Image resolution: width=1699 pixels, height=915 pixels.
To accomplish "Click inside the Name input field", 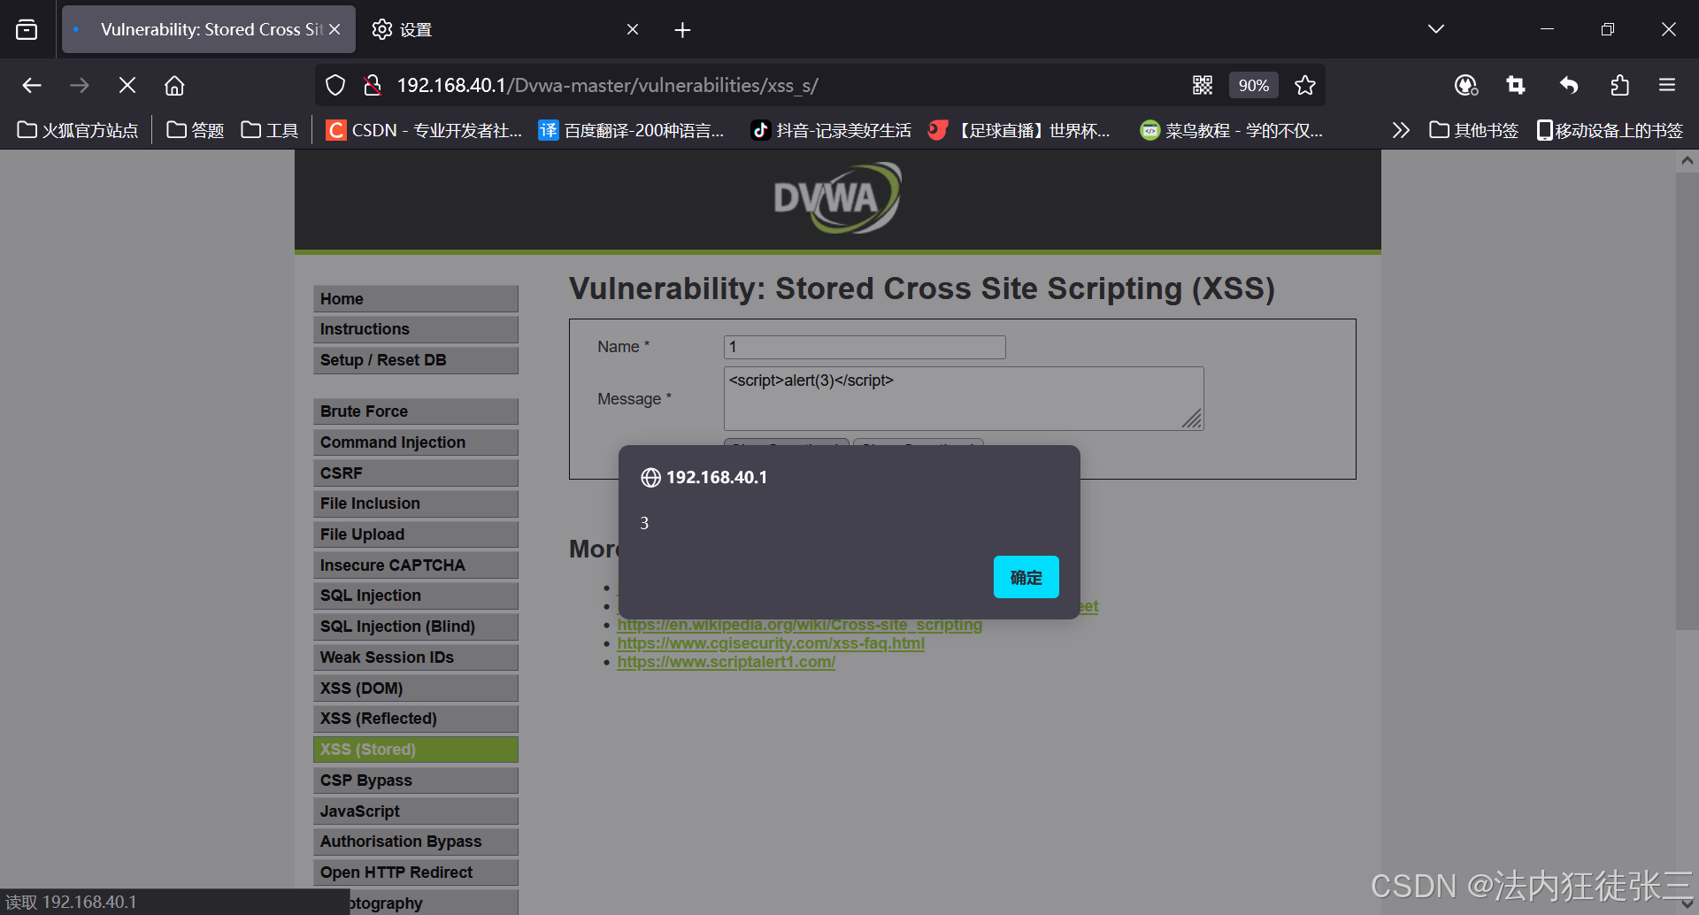I will pyautogui.click(x=864, y=346).
